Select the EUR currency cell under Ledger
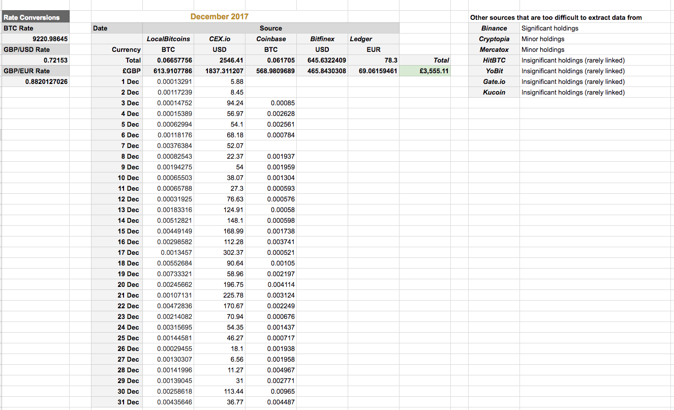Screen dimensions: 674x410 (374, 49)
